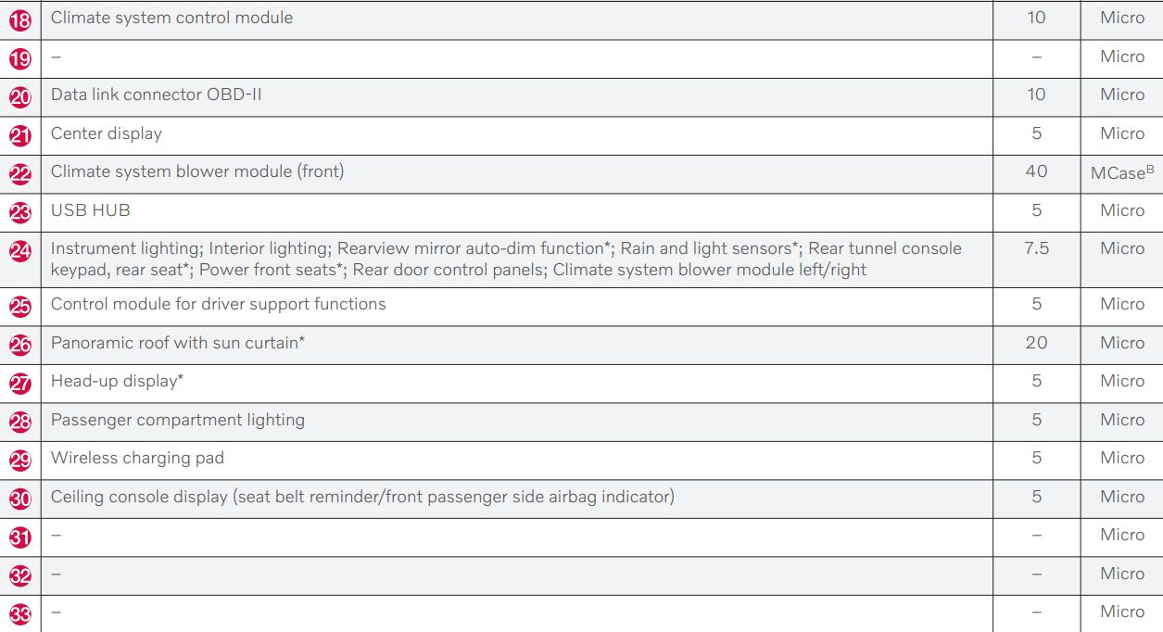Click the fuse number 23 badge

pyautogui.click(x=20, y=212)
